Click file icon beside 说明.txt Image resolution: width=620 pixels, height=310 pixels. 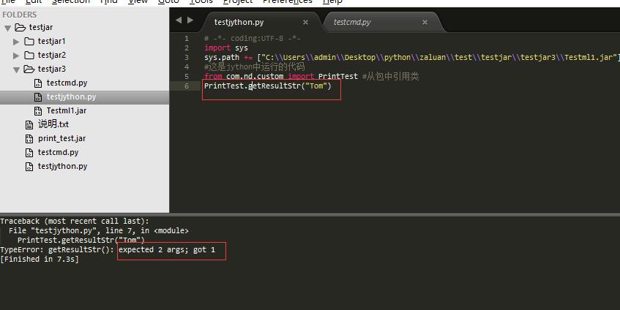pos(29,125)
